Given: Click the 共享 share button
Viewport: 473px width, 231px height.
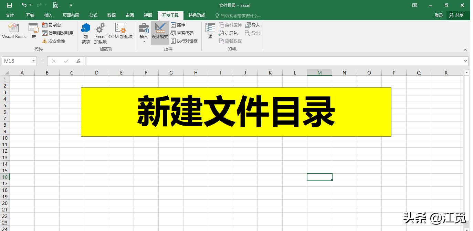Looking at the screenshot, I should tap(458, 15).
